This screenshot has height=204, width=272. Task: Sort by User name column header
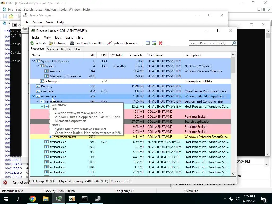pos(164,55)
